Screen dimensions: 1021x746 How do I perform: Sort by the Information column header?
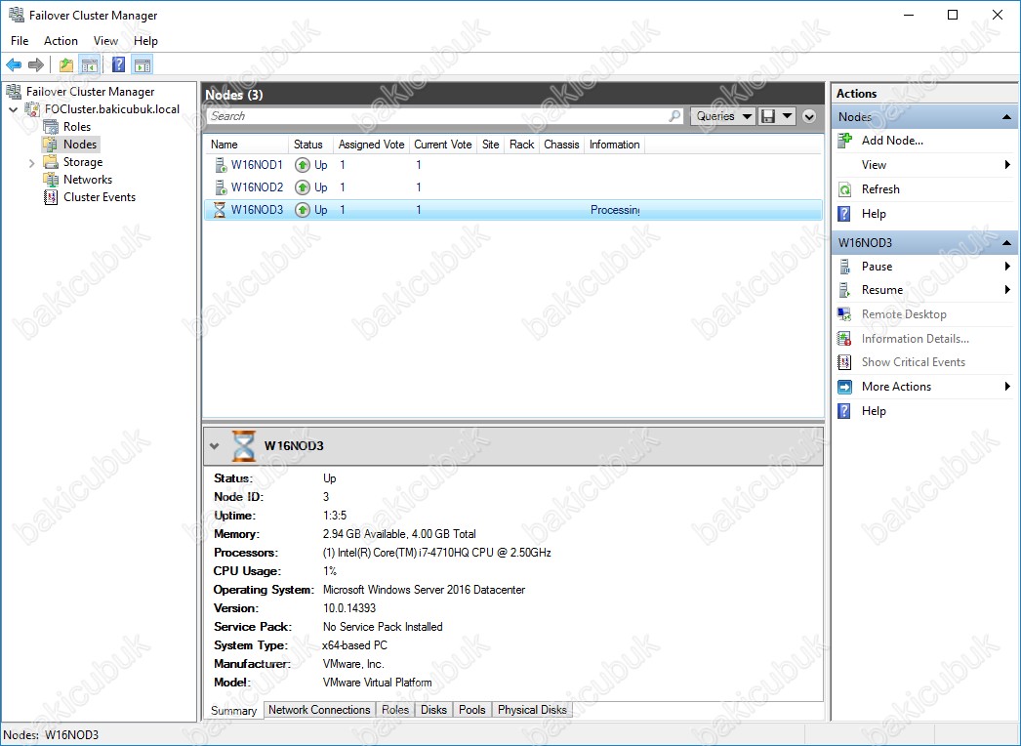pyautogui.click(x=615, y=145)
